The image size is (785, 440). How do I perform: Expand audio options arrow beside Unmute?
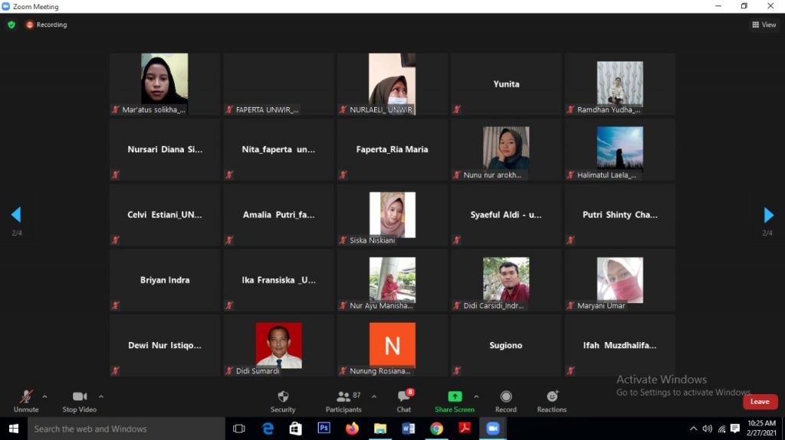[44, 396]
